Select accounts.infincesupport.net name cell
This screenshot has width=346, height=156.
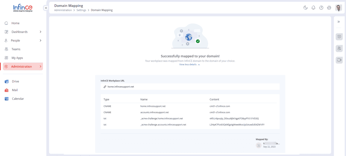pyautogui.click(x=154, y=112)
